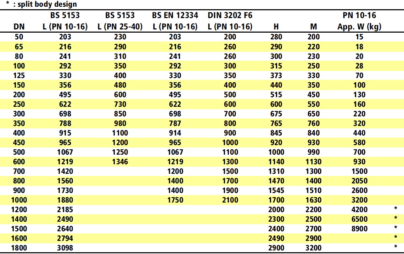Viewport: 404px width, 254px height.
Task: Click DN value 50 in first row
Action: coord(19,37)
